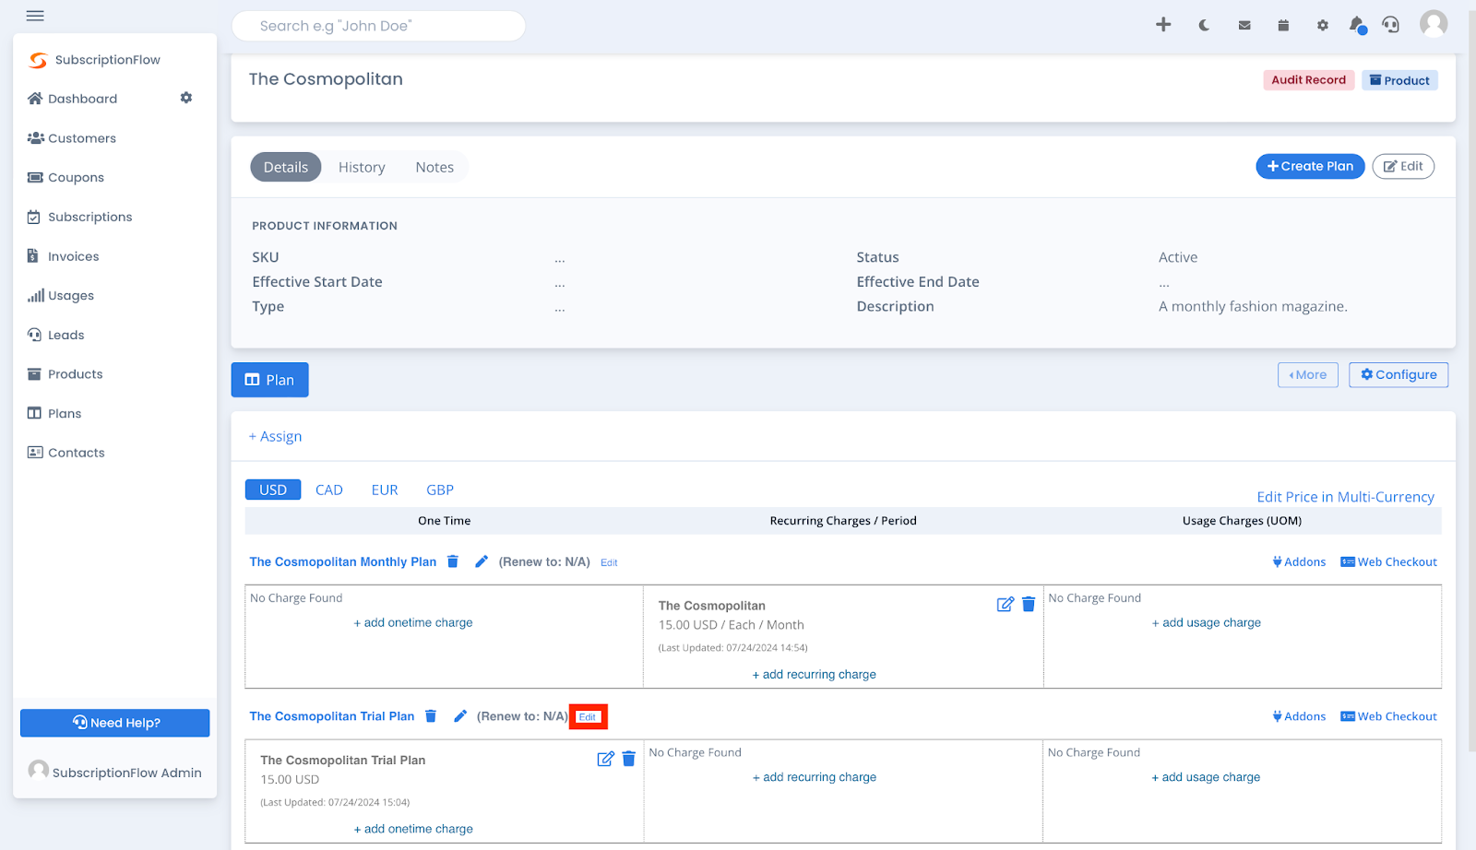Open the notifications bell icon
Image resolution: width=1476 pixels, height=850 pixels.
coord(1357,26)
